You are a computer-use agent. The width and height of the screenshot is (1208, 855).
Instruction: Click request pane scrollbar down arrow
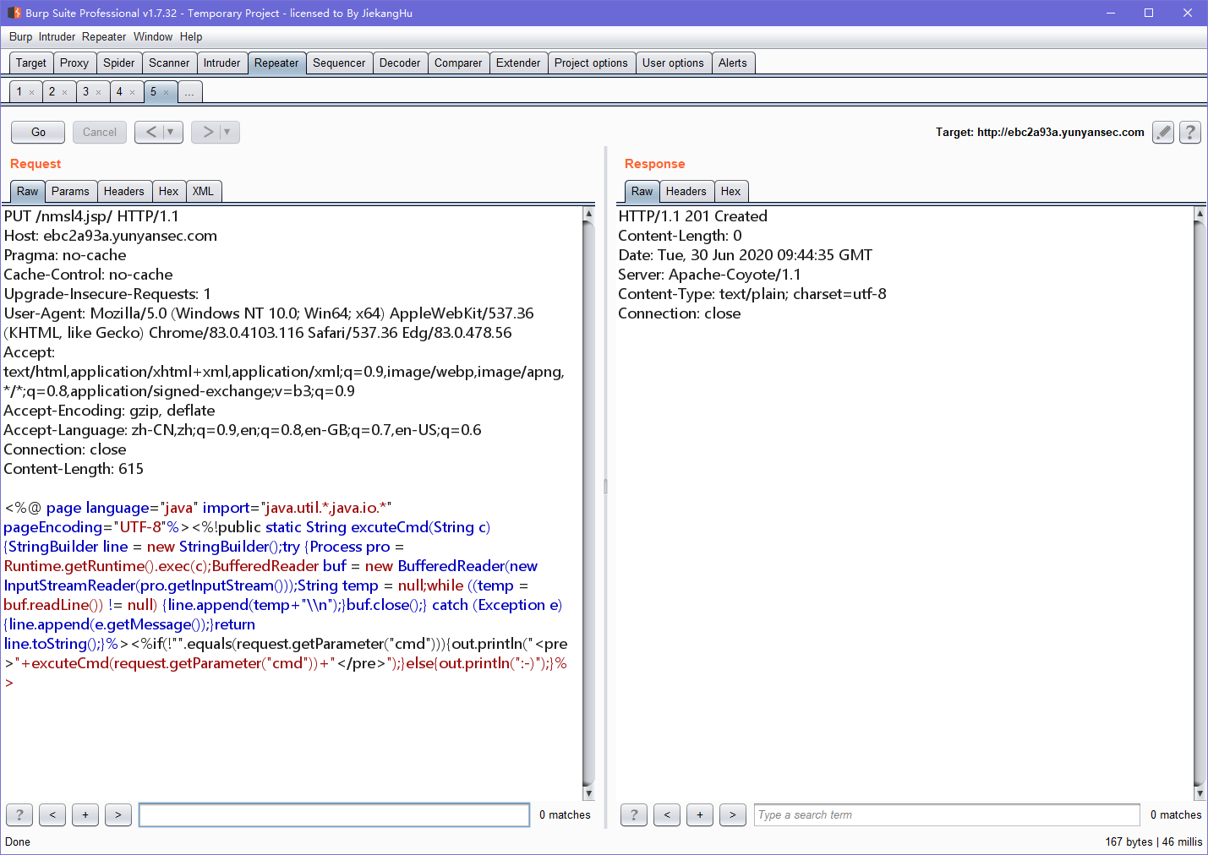(x=588, y=793)
